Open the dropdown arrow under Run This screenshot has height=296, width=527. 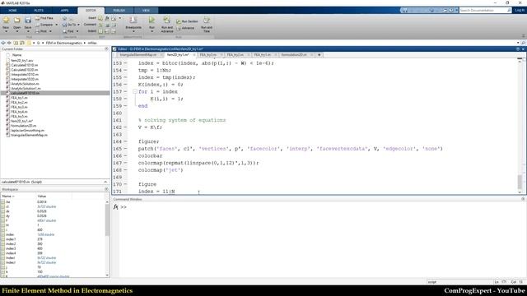point(152,31)
